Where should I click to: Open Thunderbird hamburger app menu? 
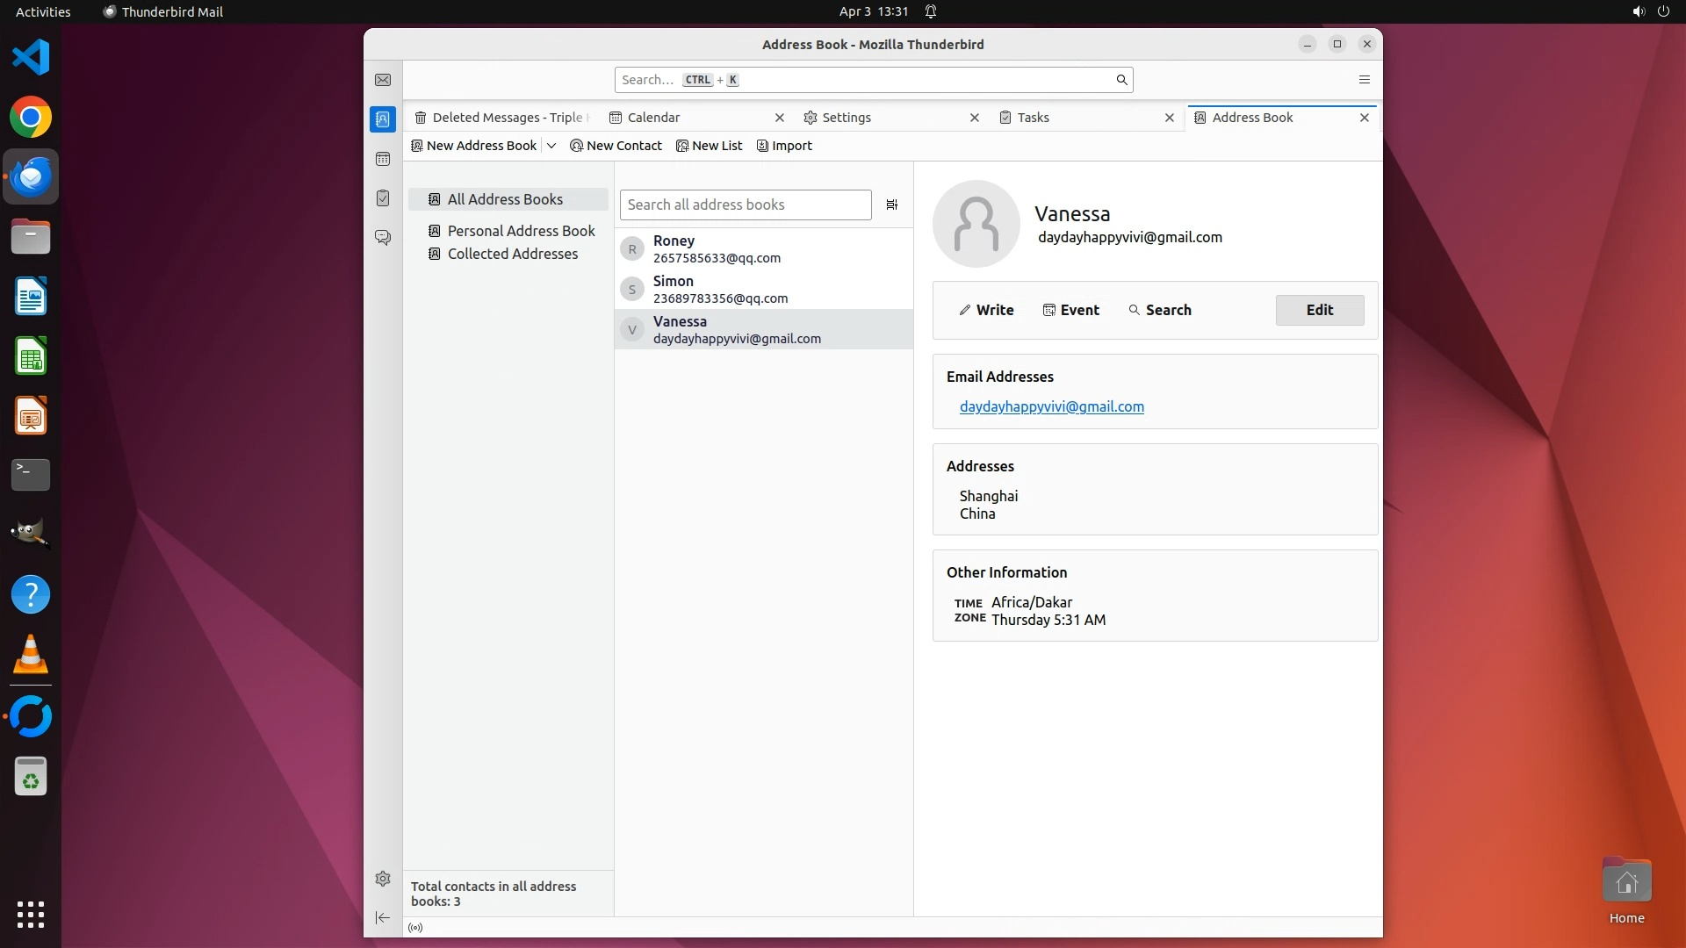pyautogui.click(x=1364, y=80)
